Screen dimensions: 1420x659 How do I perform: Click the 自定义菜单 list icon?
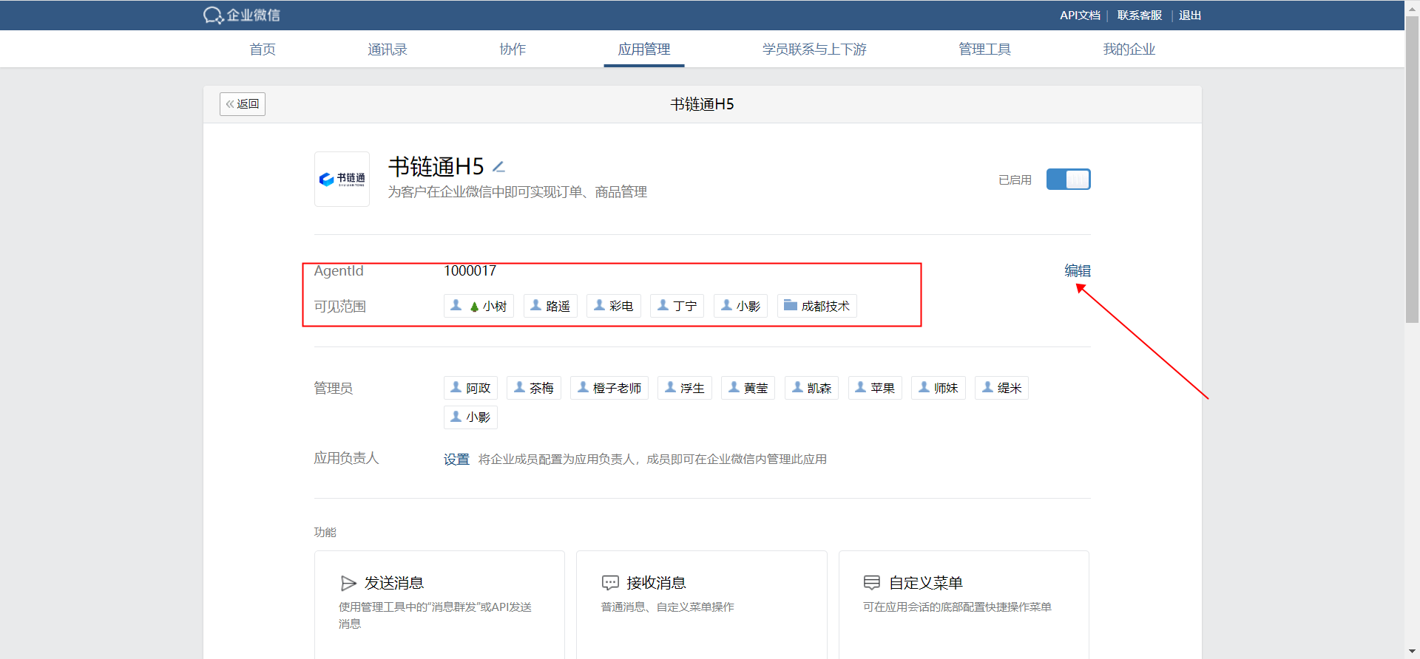pyautogui.click(x=872, y=583)
